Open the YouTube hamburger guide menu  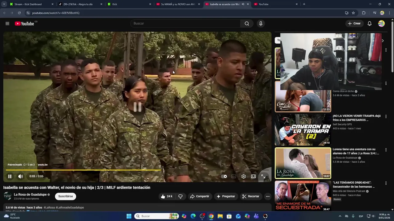point(7,24)
